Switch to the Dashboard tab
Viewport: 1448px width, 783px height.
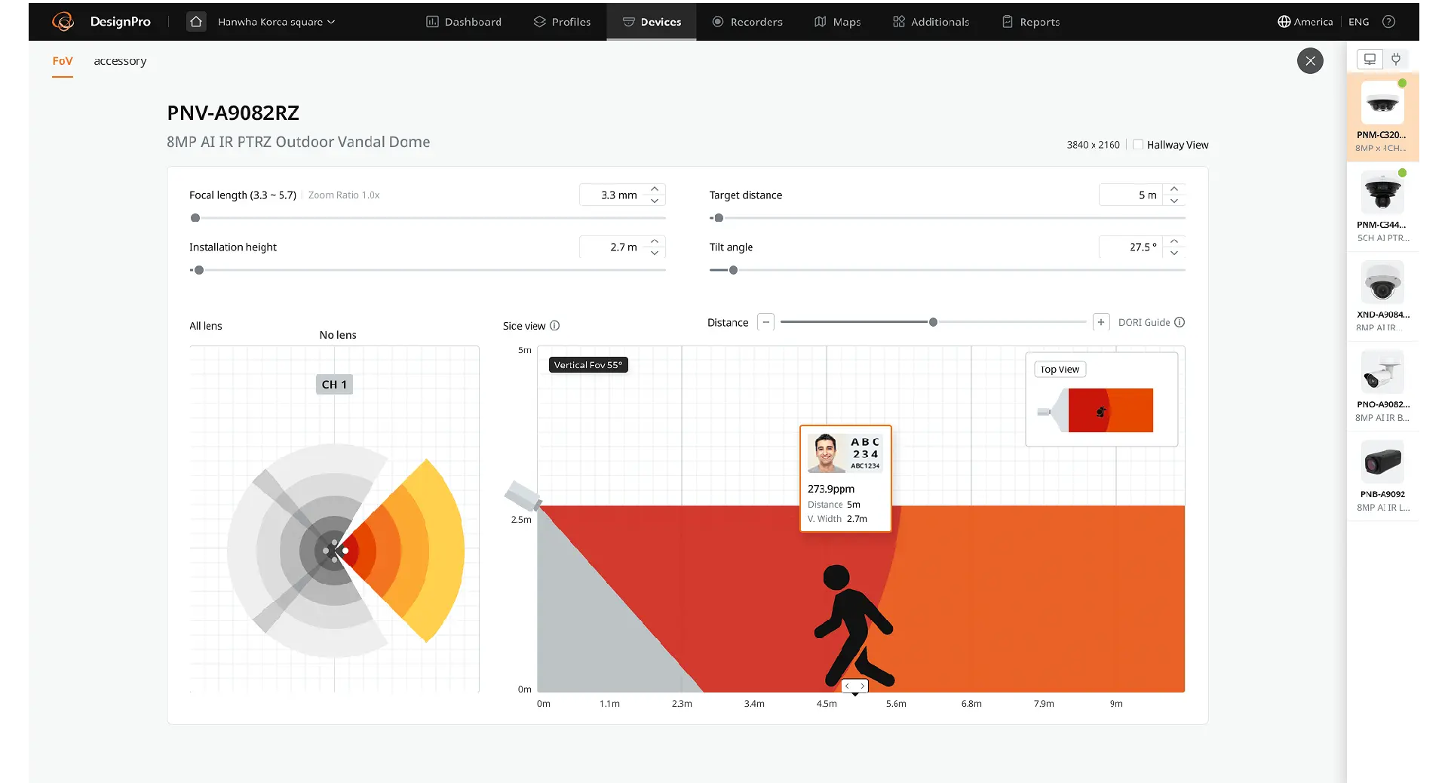click(464, 22)
